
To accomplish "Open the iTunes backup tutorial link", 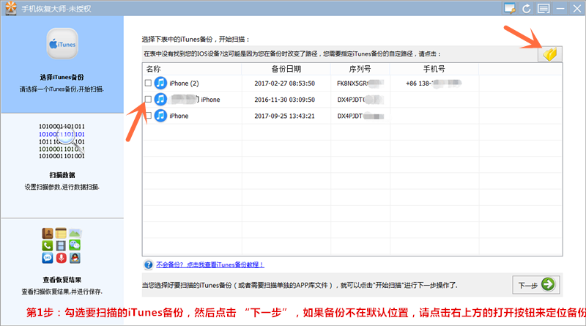I will (x=210, y=264).
